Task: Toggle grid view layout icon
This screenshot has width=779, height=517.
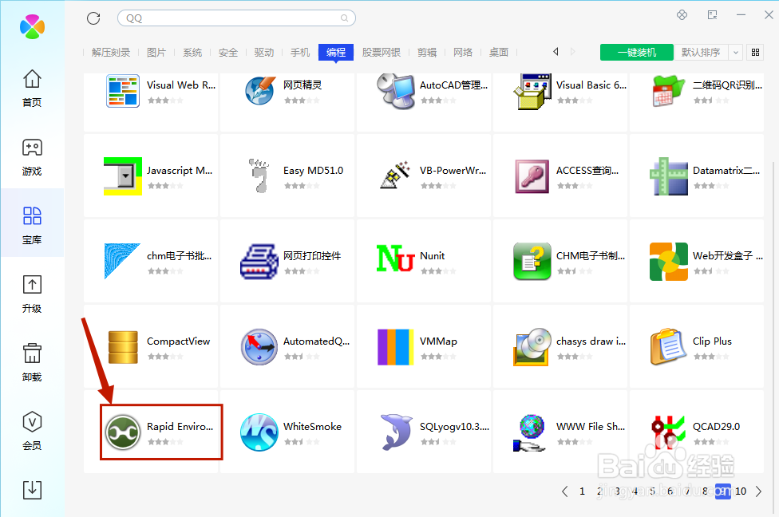Action: [x=755, y=52]
